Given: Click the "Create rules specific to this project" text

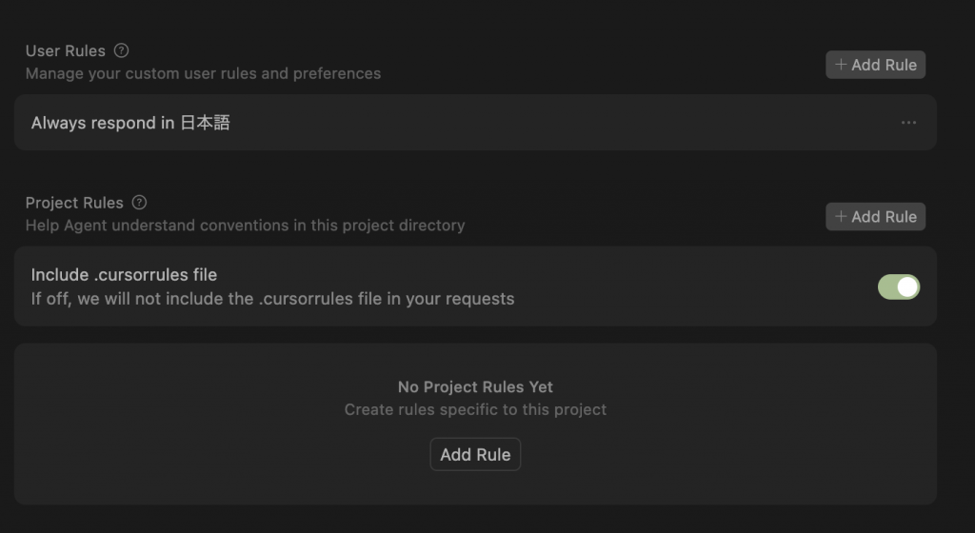Looking at the screenshot, I should coord(475,410).
